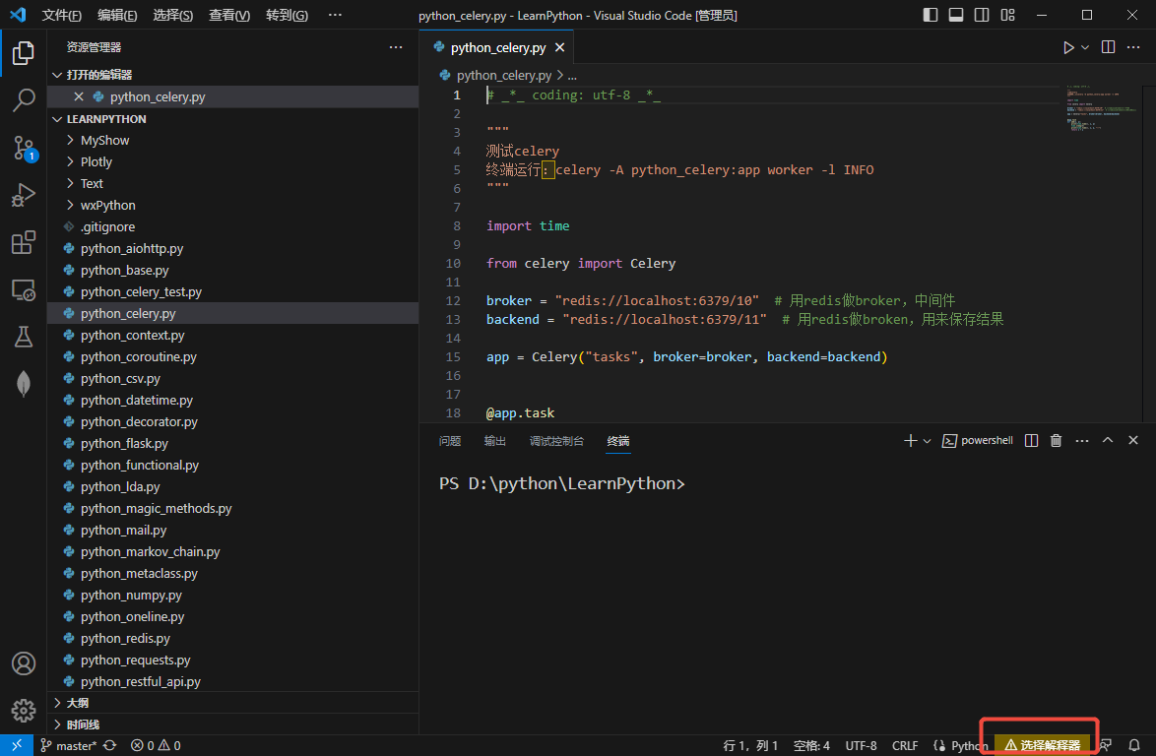The image size is (1156, 756).
Task: Split the editor to the right
Action: pos(1108,47)
